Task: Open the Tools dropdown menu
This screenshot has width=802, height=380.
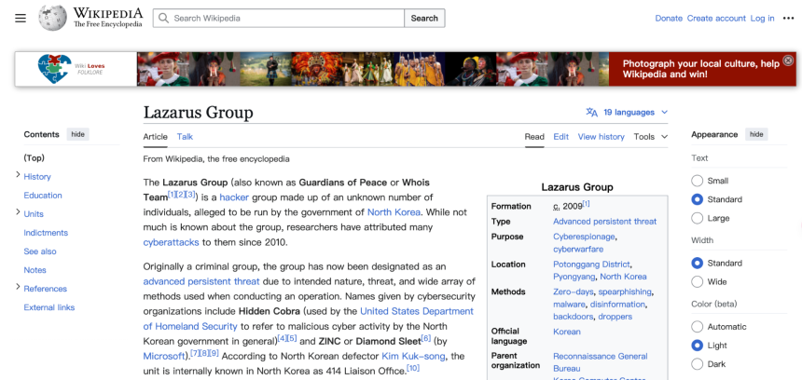Action: pos(651,137)
